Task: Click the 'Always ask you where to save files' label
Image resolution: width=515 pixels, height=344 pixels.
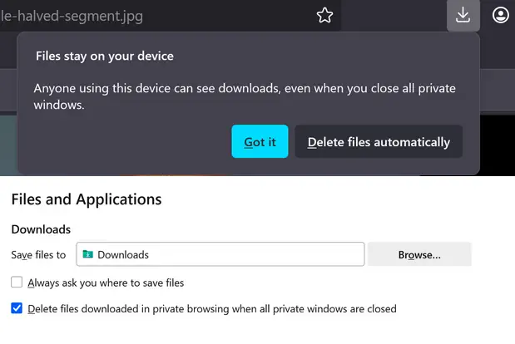Action: tap(106, 283)
